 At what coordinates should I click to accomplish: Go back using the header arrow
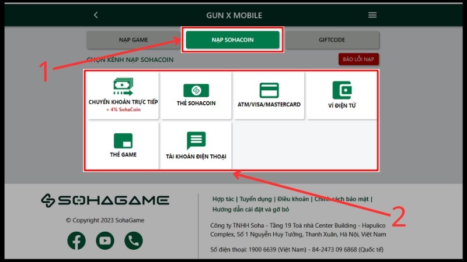[x=96, y=15]
